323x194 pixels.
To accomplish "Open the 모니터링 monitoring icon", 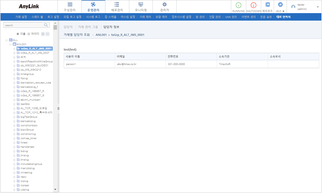I will pyautogui.click(x=141, y=5).
